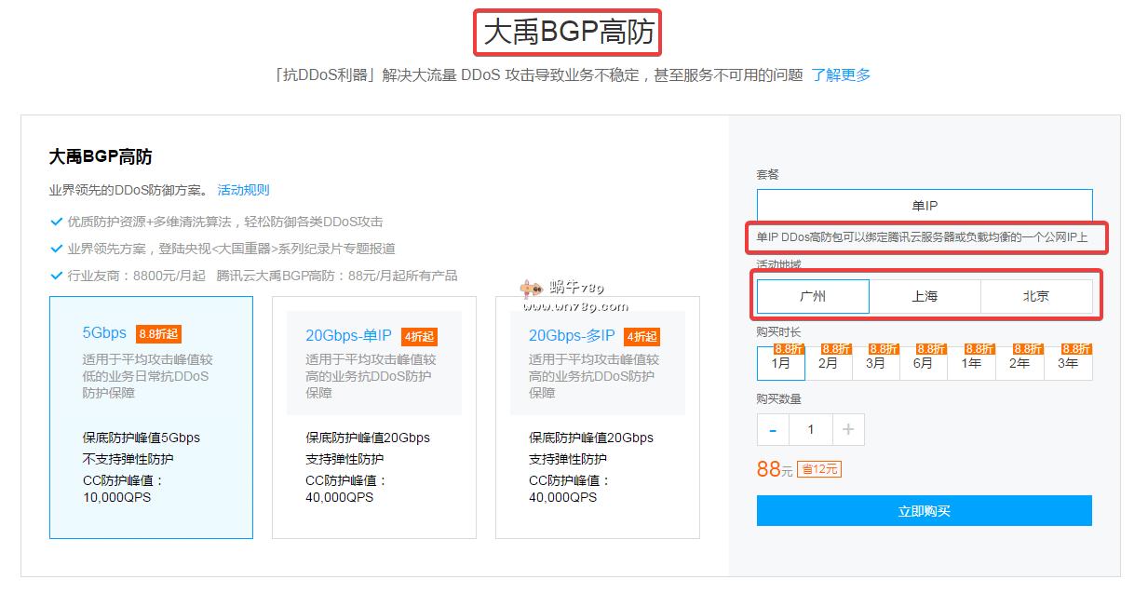Click the purchase quantity input field

pos(811,429)
